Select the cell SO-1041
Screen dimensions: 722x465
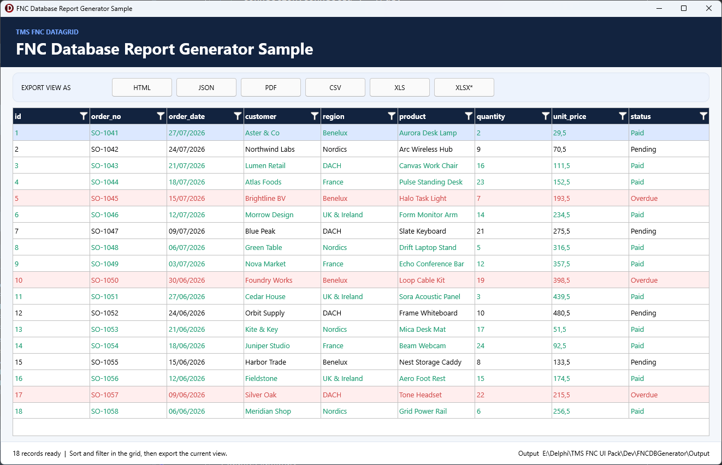[x=128, y=133]
